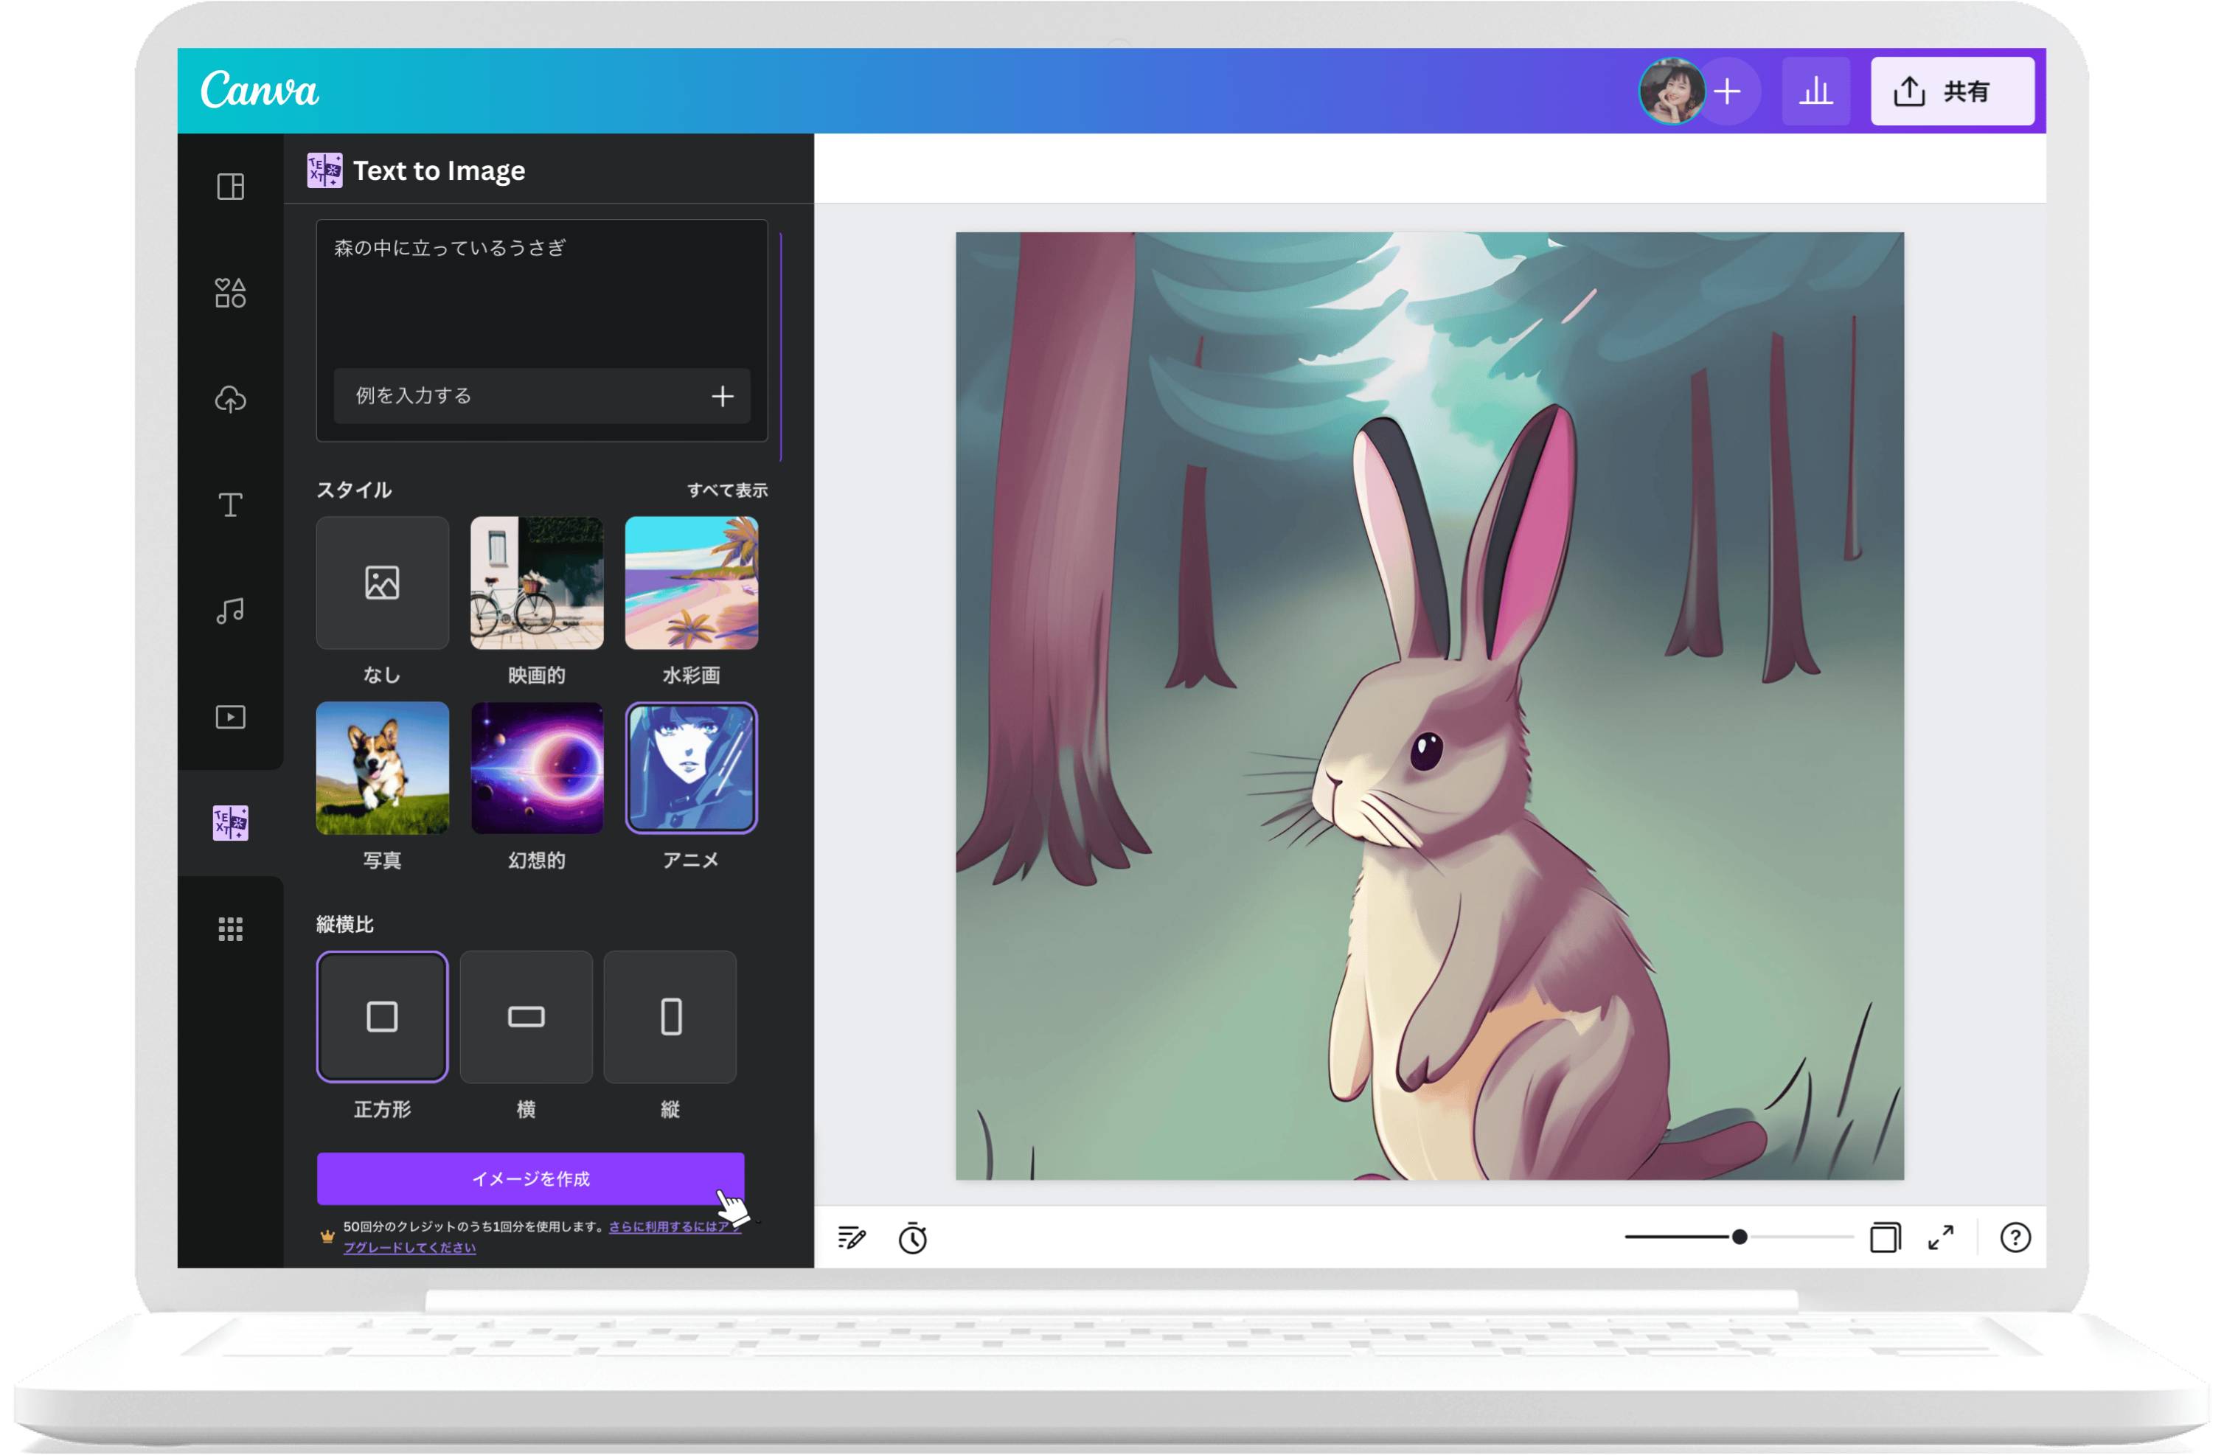Click the イメージを作成 button
Viewport: 2224px width, 1455px height.
click(x=531, y=1179)
